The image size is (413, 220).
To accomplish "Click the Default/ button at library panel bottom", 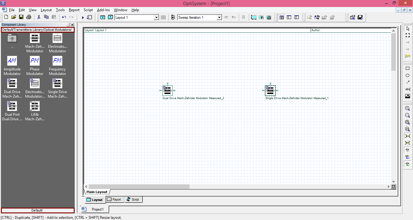I will (x=37, y=210).
